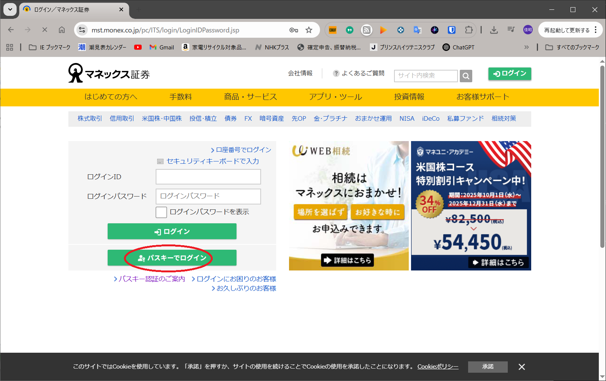Open the Chrome extensions puzzle icon
Screen dimensions: 606x381
pyautogui.click(x=468, y=30)
